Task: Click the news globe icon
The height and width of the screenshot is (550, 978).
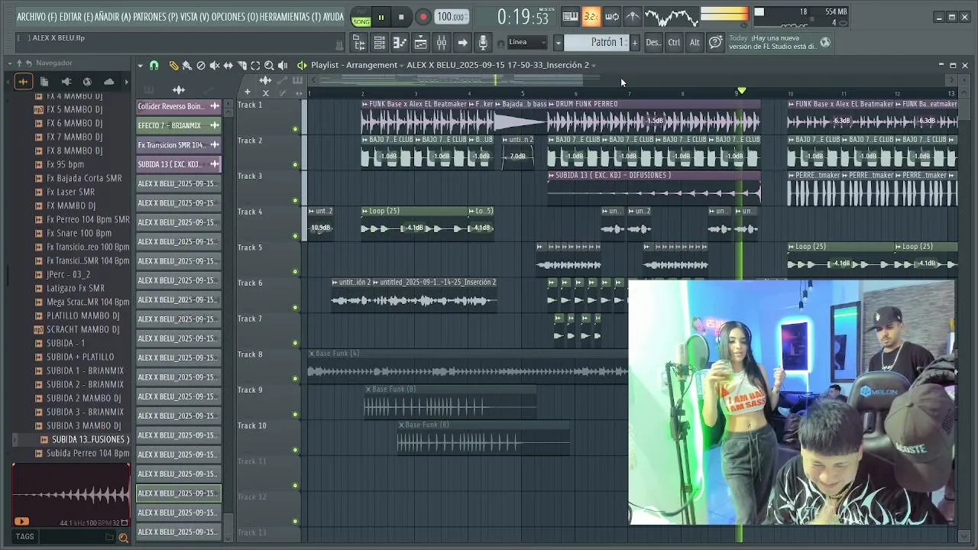Action: point(825,43)
